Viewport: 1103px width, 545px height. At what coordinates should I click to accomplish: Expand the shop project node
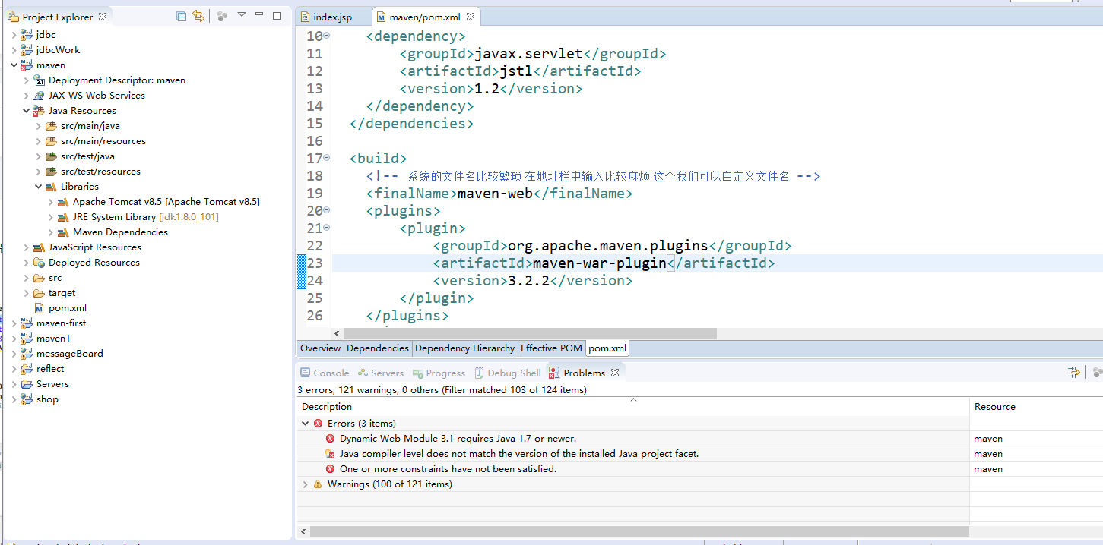pyautogui.click(x=14, y=399)
